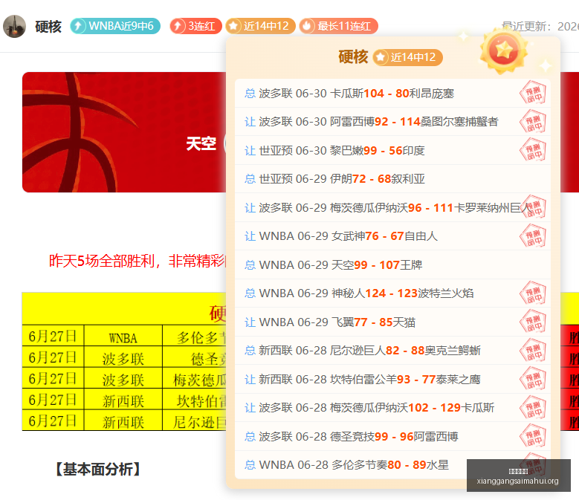Click the 最长11连红 badge

tap(339, 26)
